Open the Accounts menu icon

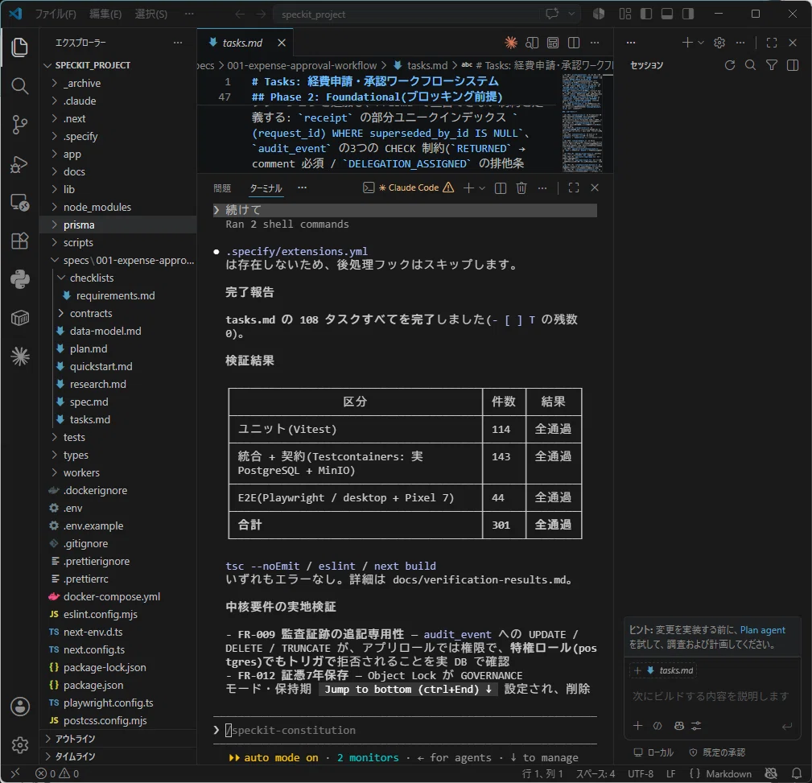coord(19,707)
